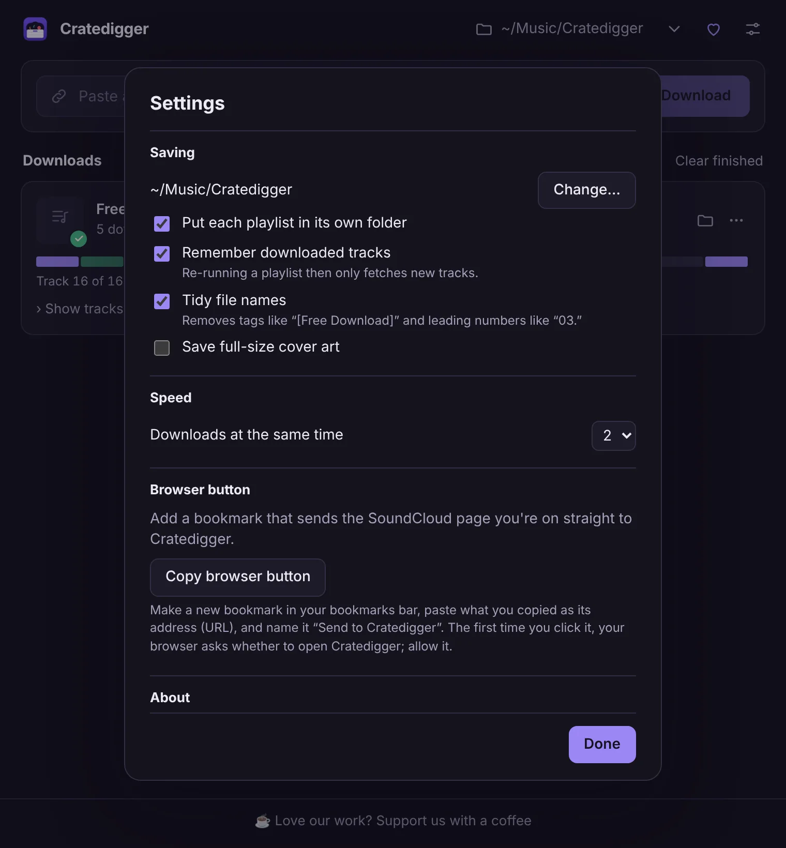Viewport: 786px width, 848px height.
Task: Click the purple progress bar segment at right
Action: (726, 262)
